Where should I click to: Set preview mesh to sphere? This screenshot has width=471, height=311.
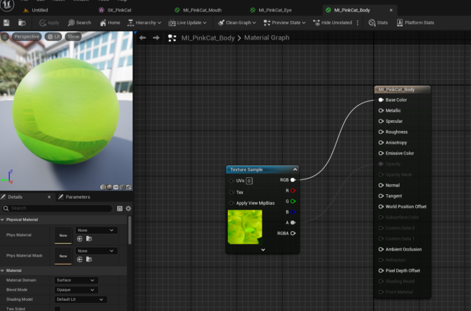(109, 187)
